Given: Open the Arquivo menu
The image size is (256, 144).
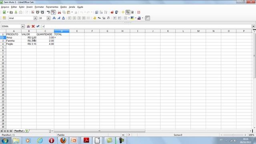Looking at the screenshot, I should [x=5, y=7].
